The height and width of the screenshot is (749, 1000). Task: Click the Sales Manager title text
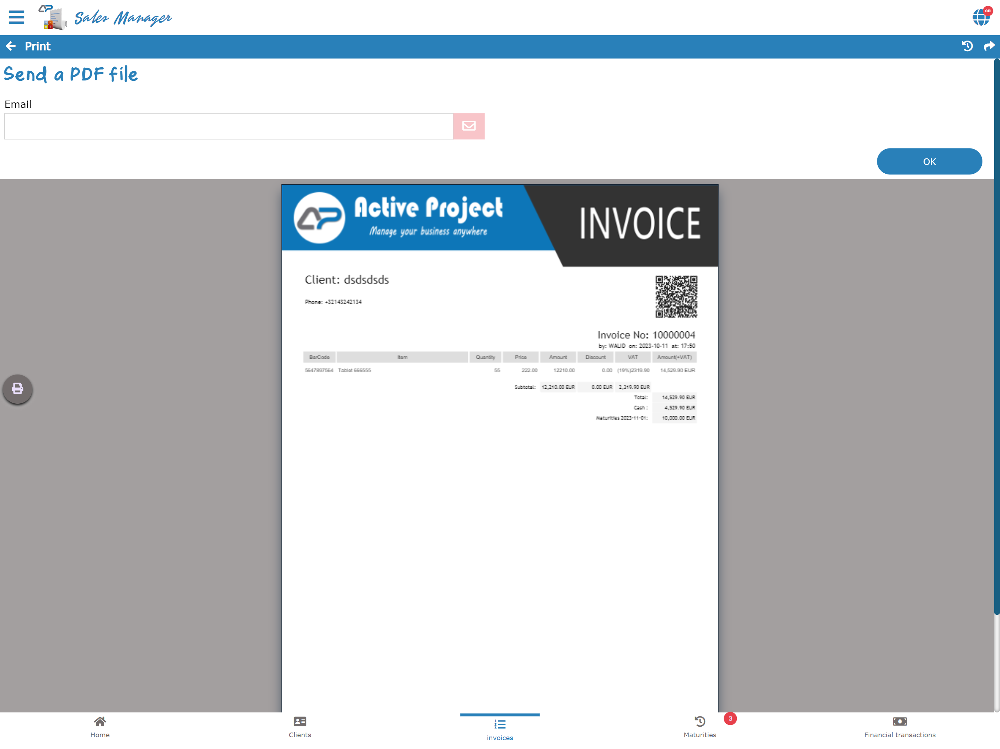(x=123, y=18)
